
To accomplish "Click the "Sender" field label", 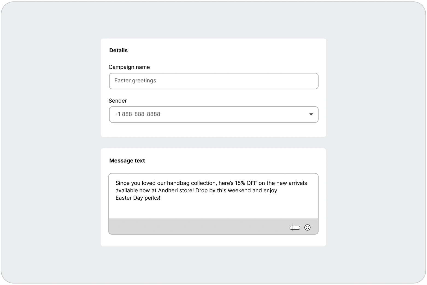I will tap(118, 101).
